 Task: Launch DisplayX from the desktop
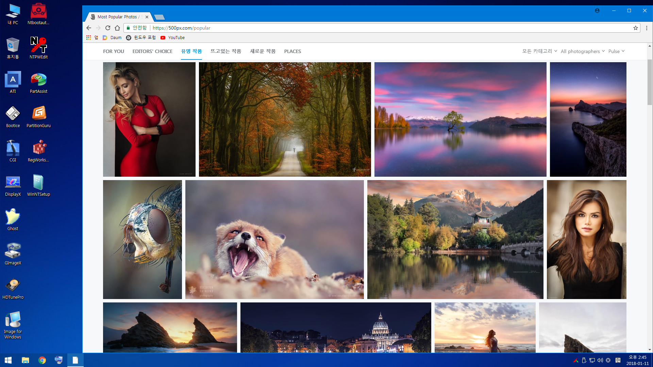pyautogui.click(x=13, y=186)
